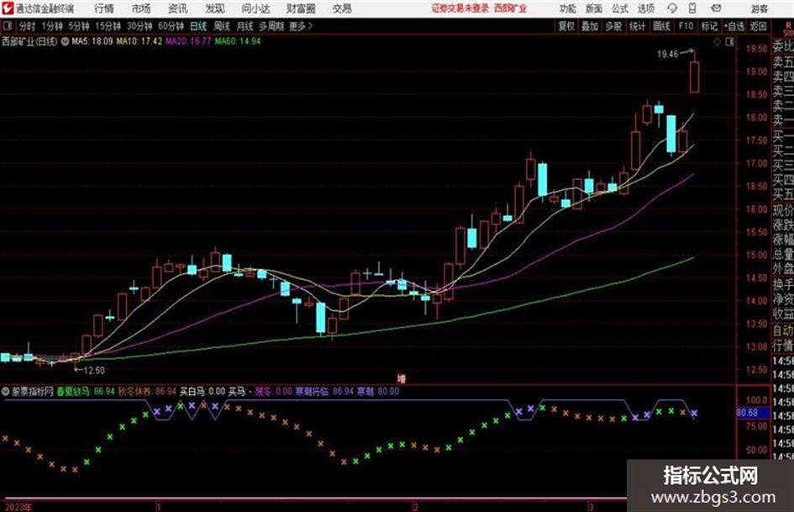Click the 画线 drawing button
The image size is (794, 512).
tap(661, 26)
